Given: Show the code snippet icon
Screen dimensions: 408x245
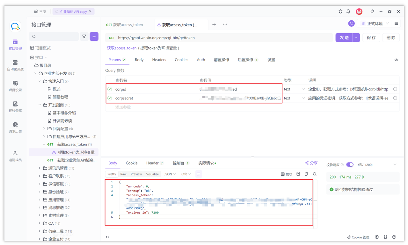Looking at the screenshot, I should click(x=396, y=60).
